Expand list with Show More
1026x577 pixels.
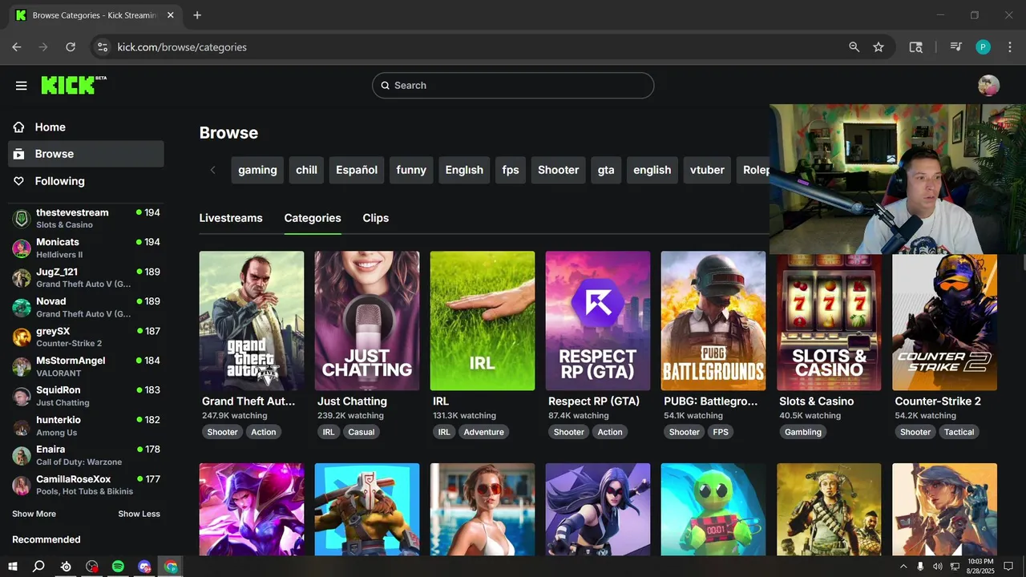[34, 514]
